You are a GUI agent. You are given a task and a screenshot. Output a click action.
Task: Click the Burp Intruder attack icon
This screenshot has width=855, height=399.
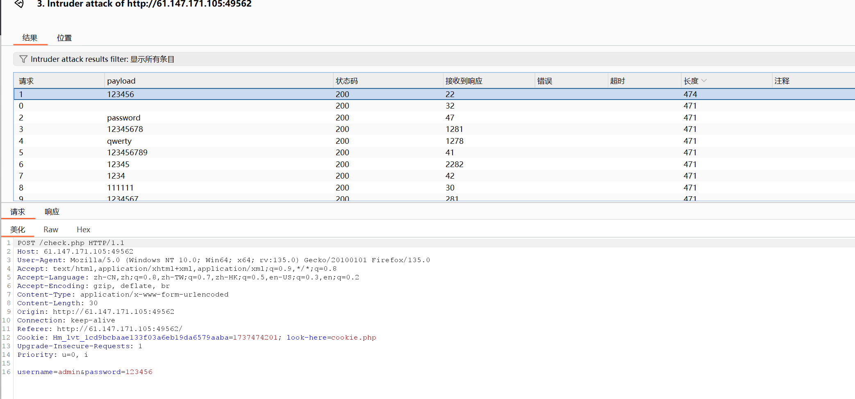click(19, 4)
